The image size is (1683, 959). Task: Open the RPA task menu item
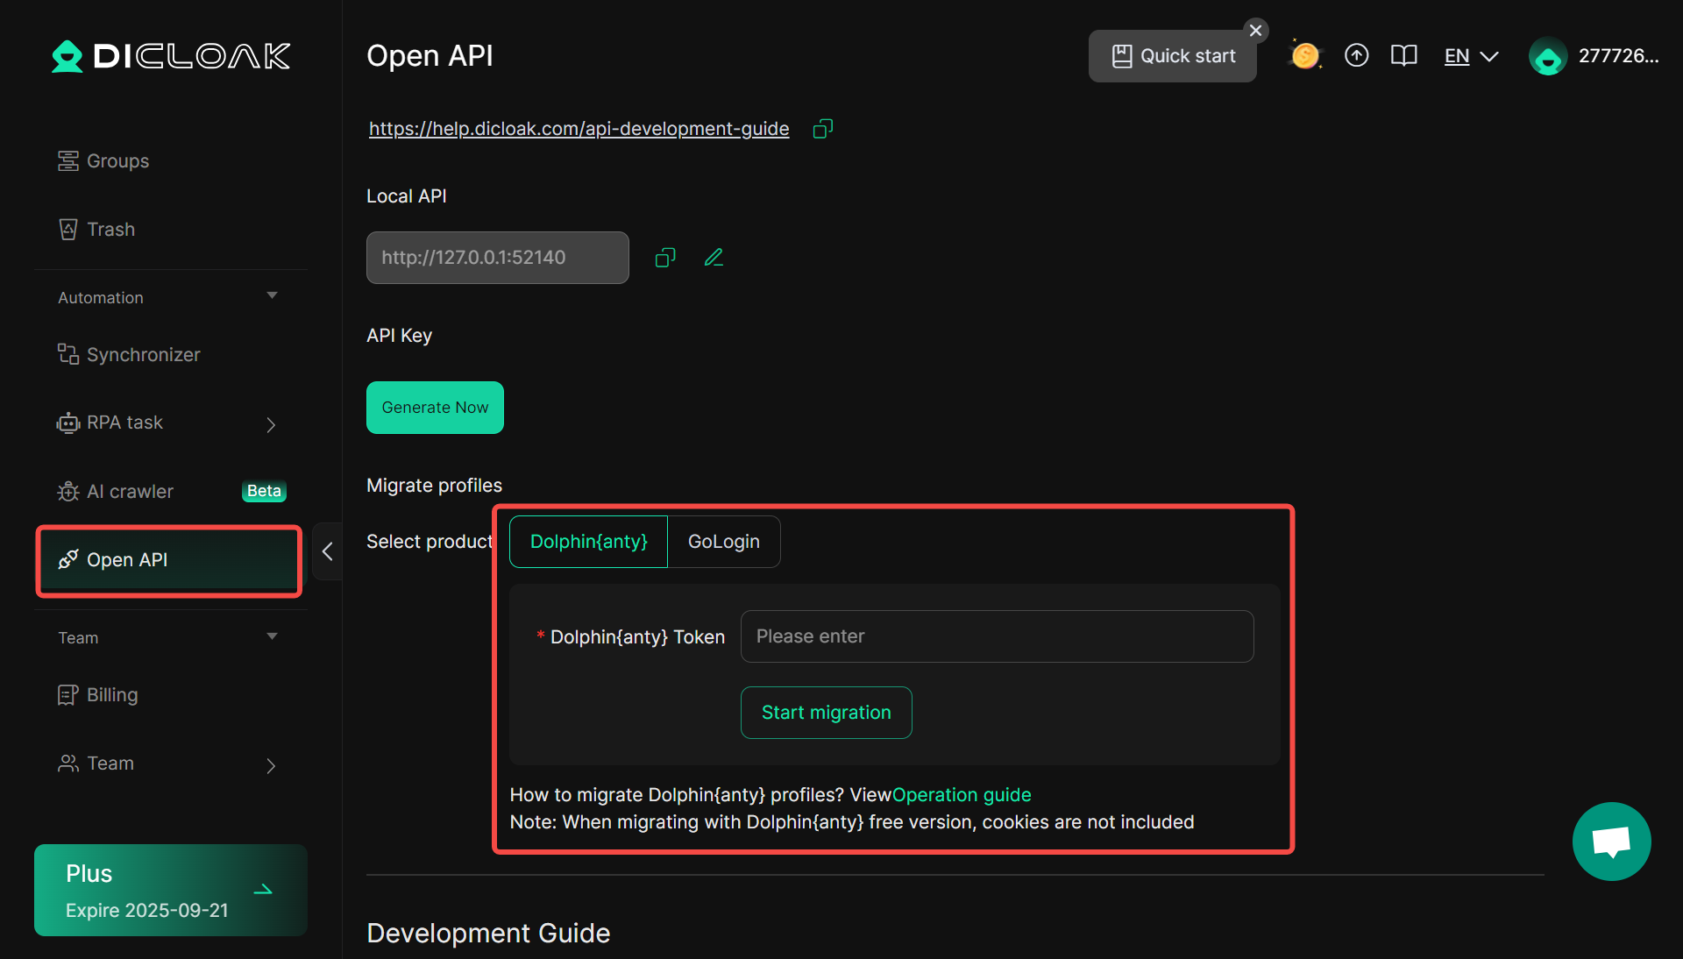pyautogui.click(x=124, y=423)
